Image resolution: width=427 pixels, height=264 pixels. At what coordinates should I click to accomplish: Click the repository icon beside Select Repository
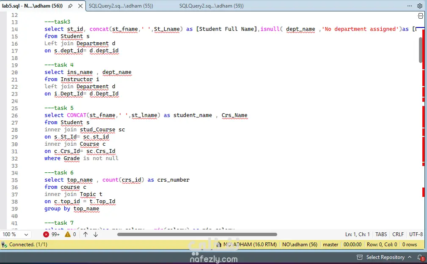(360, 257)
